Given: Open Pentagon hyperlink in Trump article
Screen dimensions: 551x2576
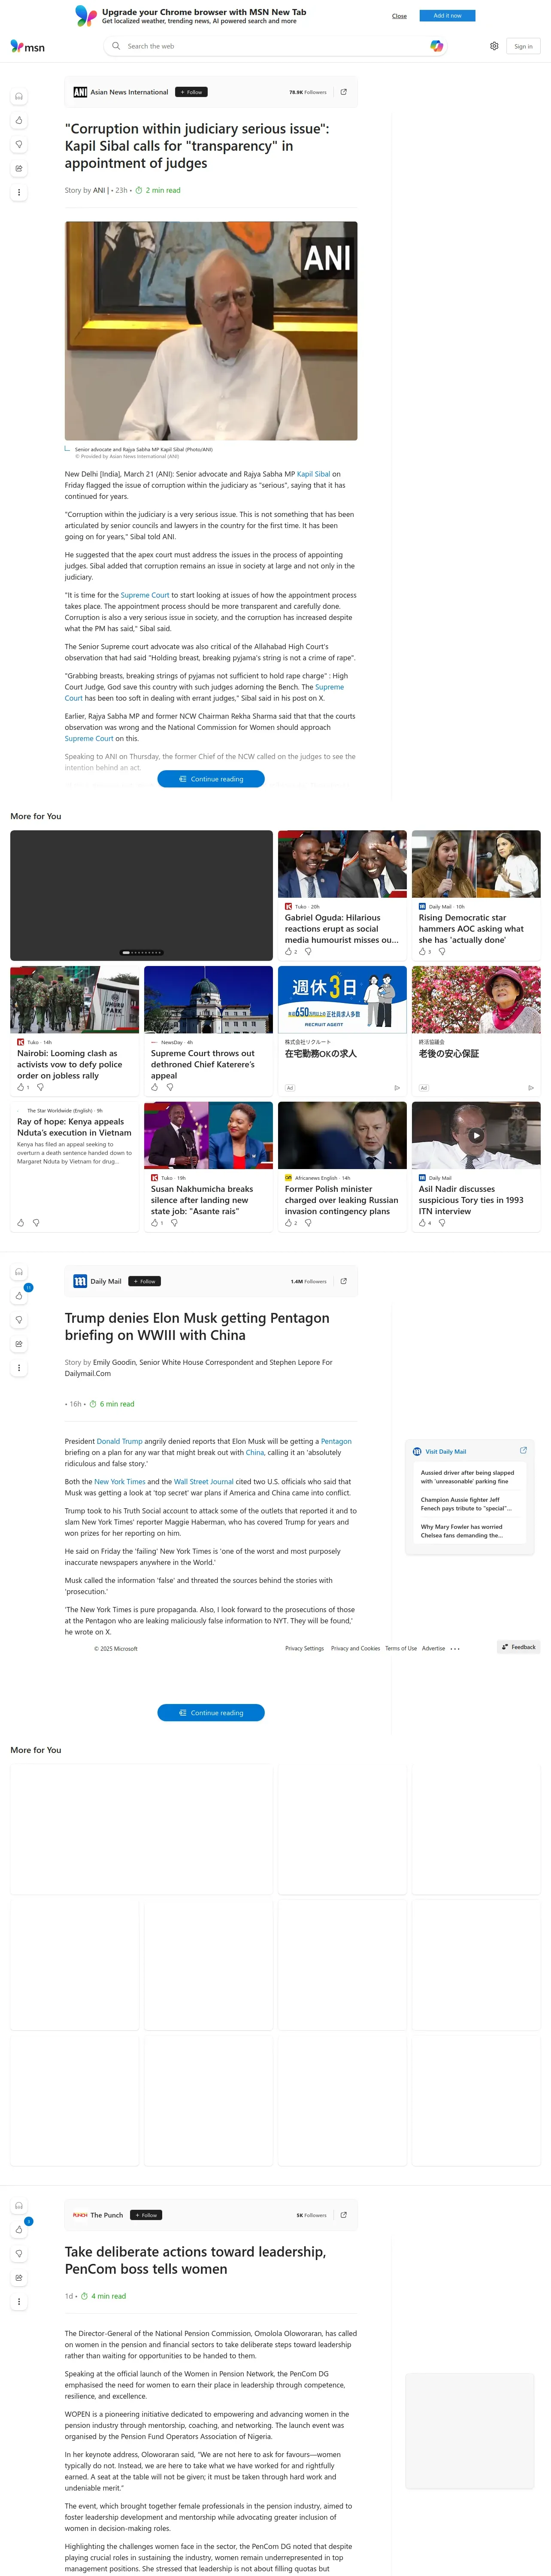Looking at the screenshot, I should point(336,1441).
